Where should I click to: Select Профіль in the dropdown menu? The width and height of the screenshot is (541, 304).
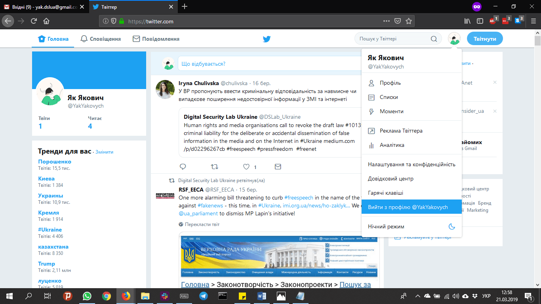pos(411,83)
